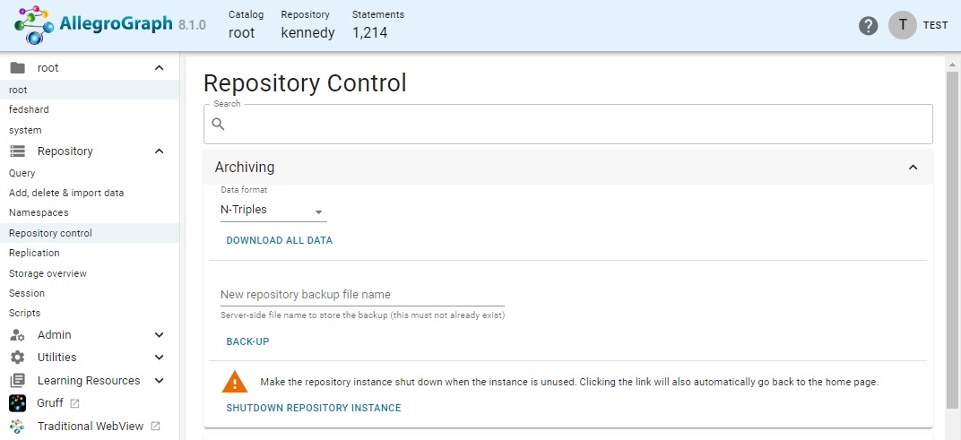961x440 pixels.
Task: Open the Gruff launcher icon
Action: click(17, 403)
